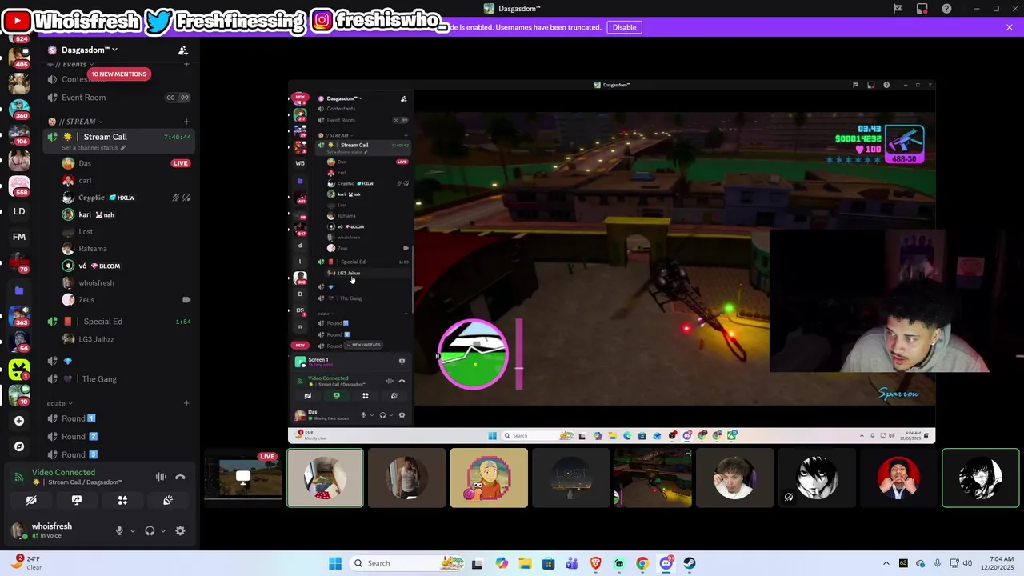Open the Windows Start menu
Viewport: 1024px width, 576px height.
pos(335,563)
